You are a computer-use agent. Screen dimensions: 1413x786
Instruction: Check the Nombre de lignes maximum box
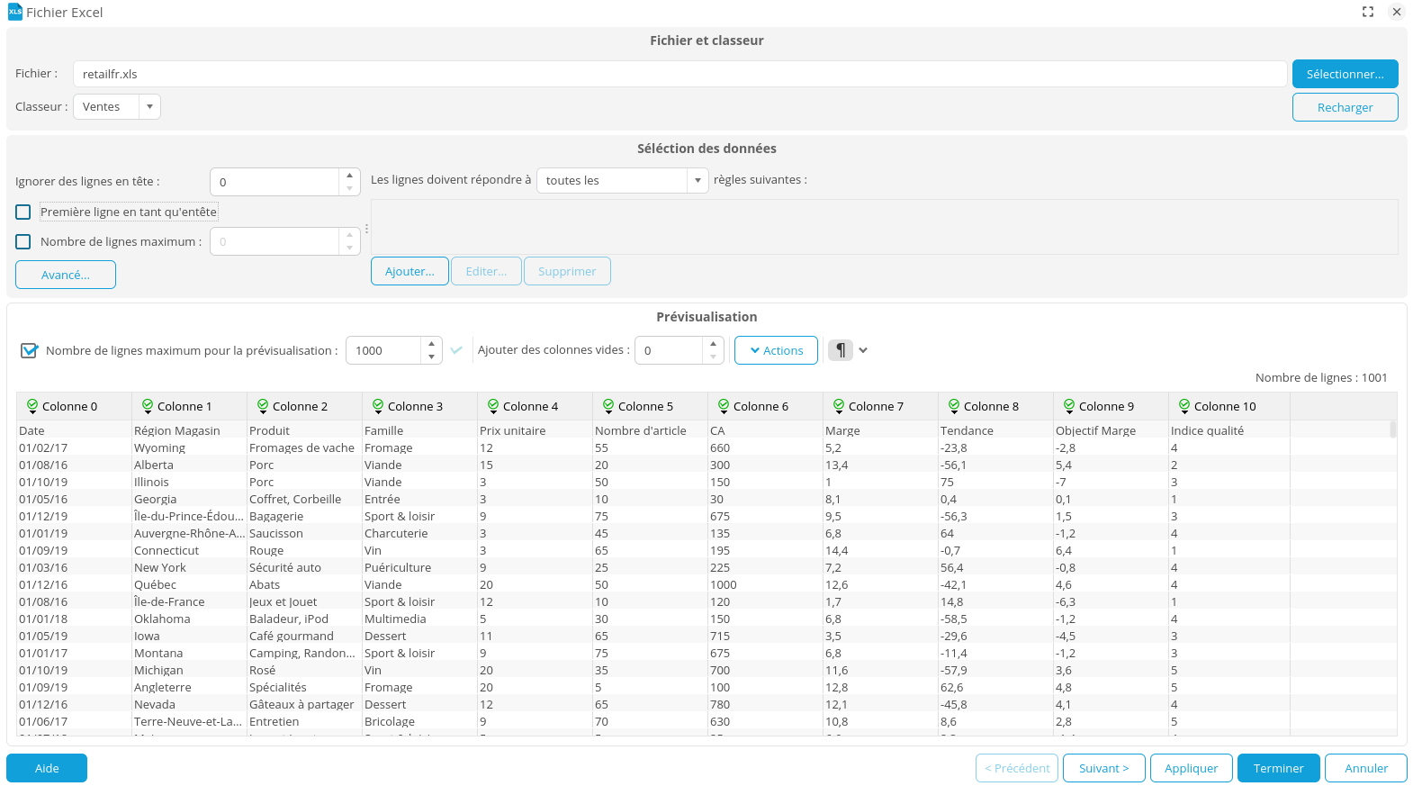tap(23, 242)
